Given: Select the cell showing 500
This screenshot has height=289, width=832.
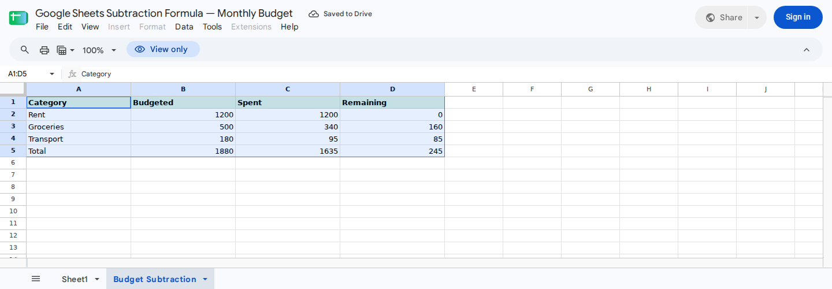Looking at the screenshot, I should tap(183, 127).
